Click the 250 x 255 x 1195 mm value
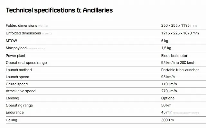The height and width of the screenshot is (128, 206). [x=179, y=25]
